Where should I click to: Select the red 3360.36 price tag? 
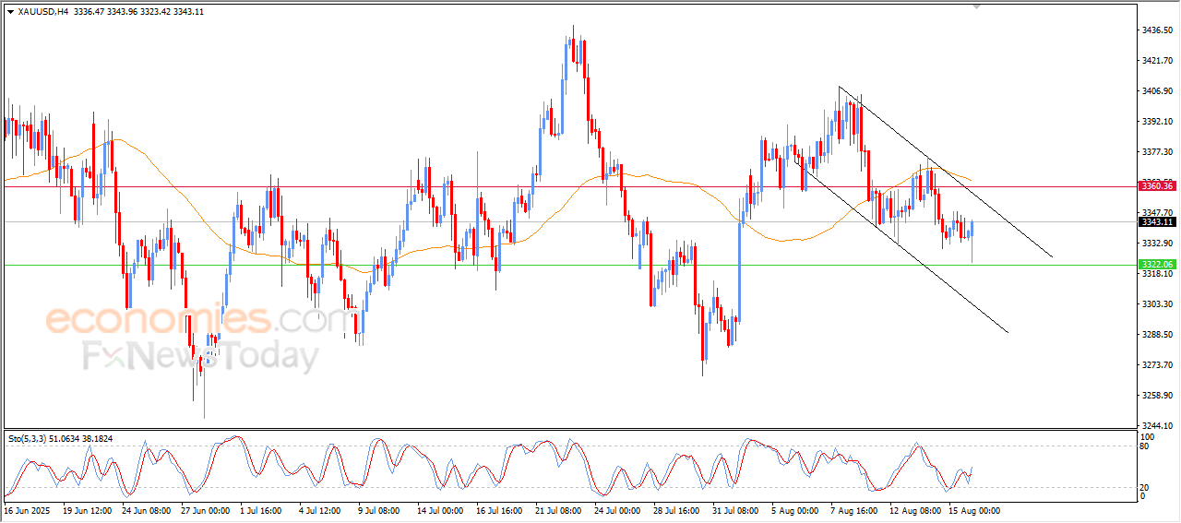coord(1156,186)
